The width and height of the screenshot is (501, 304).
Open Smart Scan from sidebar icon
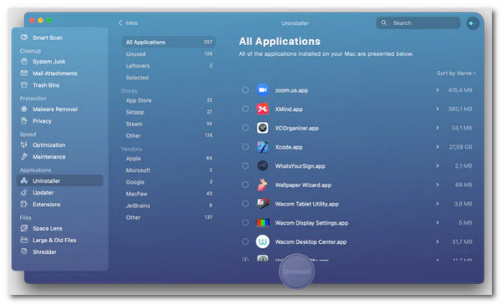point(24,38)
